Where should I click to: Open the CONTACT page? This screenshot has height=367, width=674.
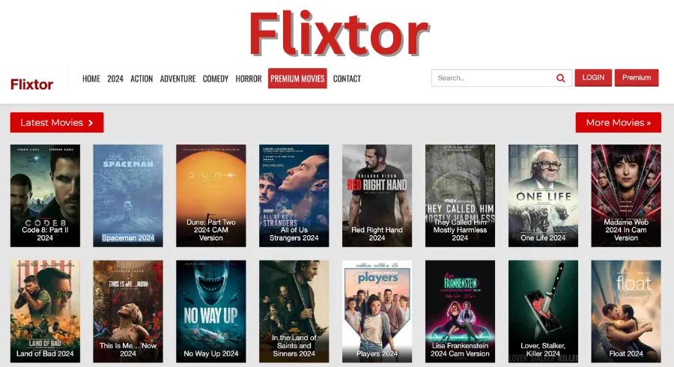(x=347, y=79)
